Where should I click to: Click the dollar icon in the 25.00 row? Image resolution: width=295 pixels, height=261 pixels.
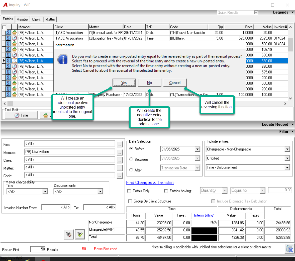(8, 33)
